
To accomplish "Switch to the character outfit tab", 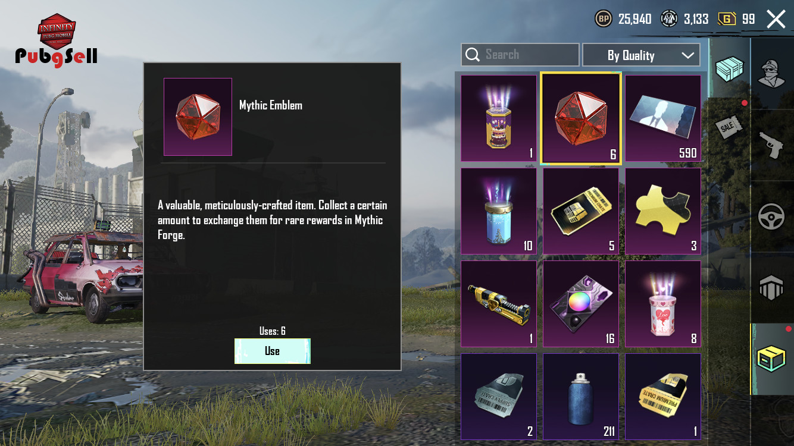I will 772,74.
